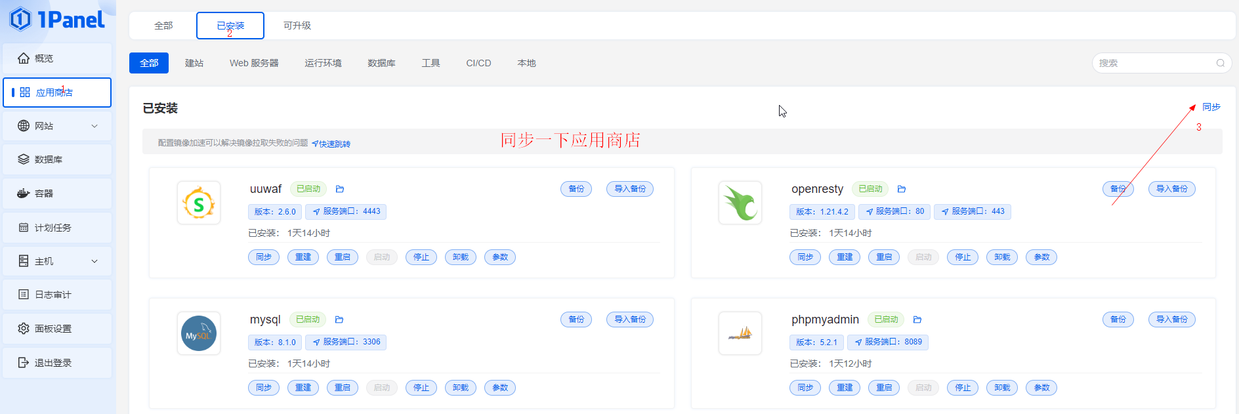Stop mysql with 停止
1239x414 pixels.
click(421, 388)
